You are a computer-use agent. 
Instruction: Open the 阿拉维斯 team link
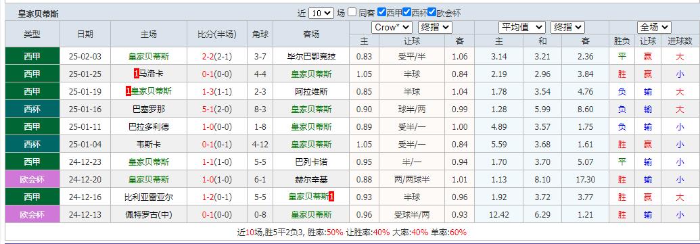tap(311, 91)
